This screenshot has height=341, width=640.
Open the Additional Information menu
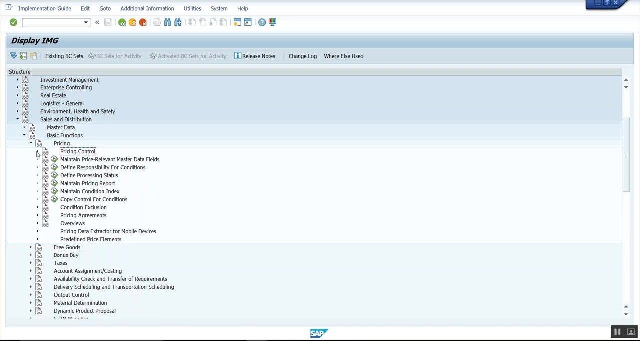coord(147,8)
